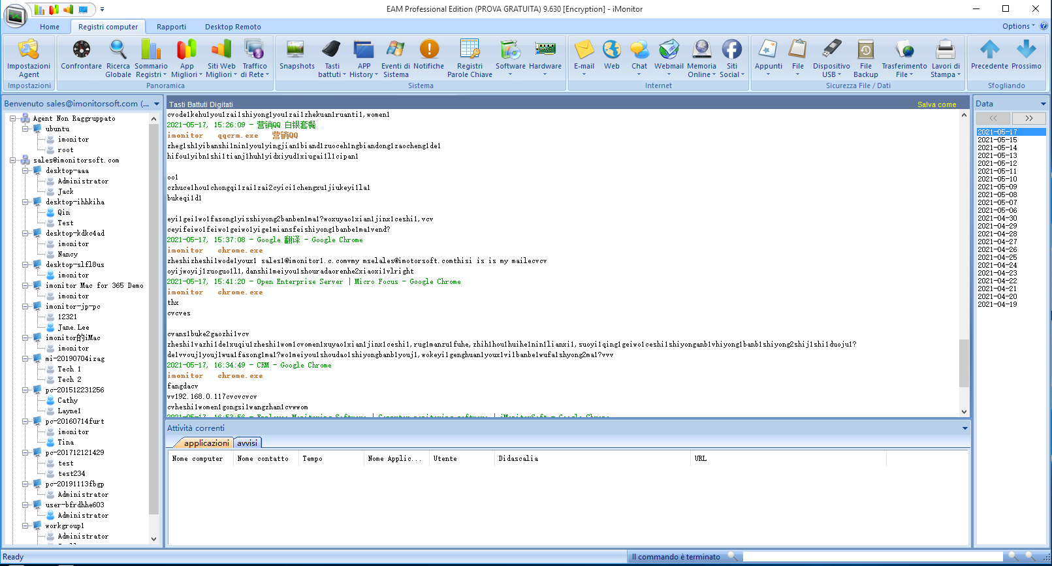
Task: Collapse the desktop-aaa tree node
Action: pyautogui.click(x=25, y=170)
